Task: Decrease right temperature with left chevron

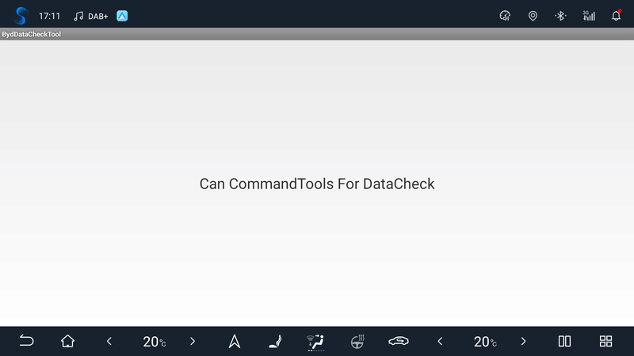Action: (440, 341)
